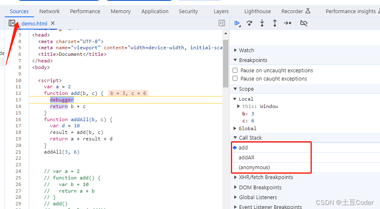Click line number 18 in gutter

tap(18, 132)
